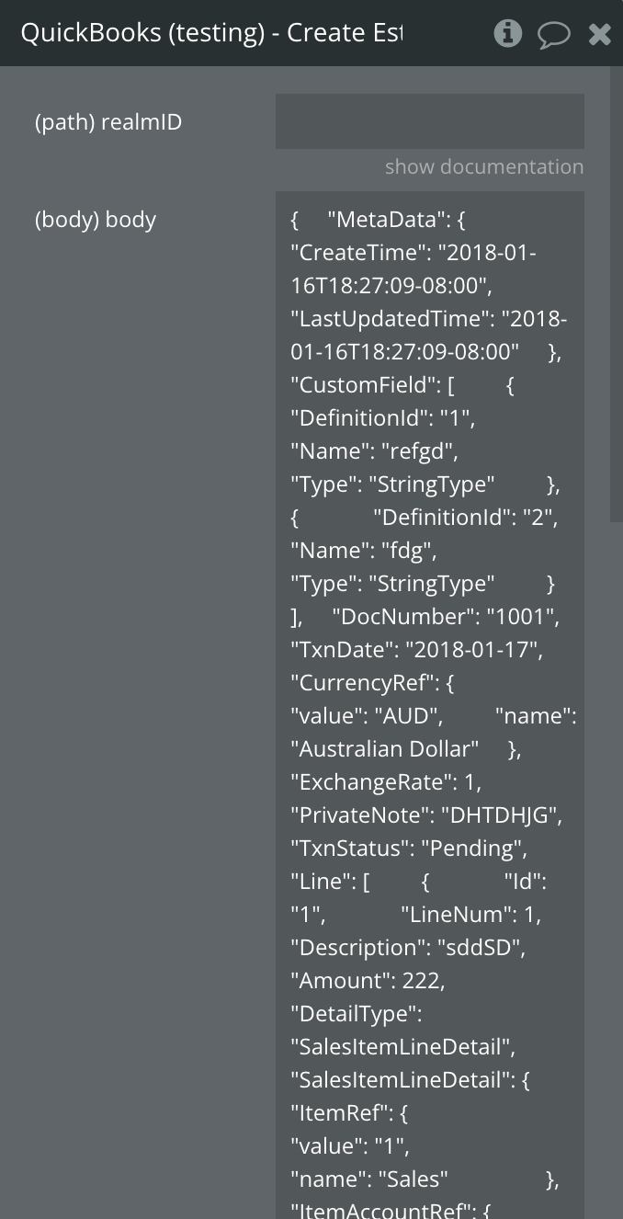This screenshot has height=1219, width=623.
Task: Click the comment speech bubble icon
Action: coord(553,35)
